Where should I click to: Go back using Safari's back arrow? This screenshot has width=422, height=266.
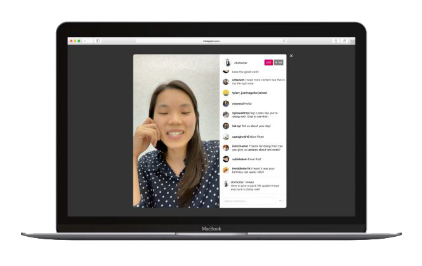click(x=86, y=41)
